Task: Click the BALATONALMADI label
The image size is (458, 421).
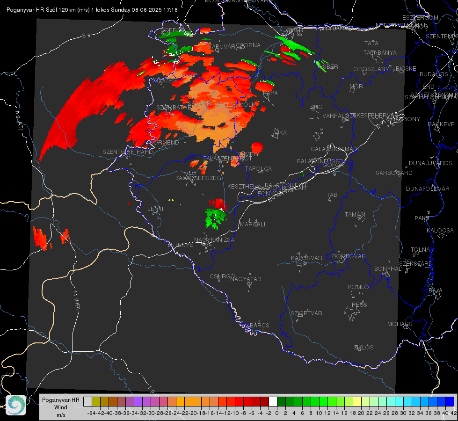Action: pyautogui.click(x=335, y=149)
